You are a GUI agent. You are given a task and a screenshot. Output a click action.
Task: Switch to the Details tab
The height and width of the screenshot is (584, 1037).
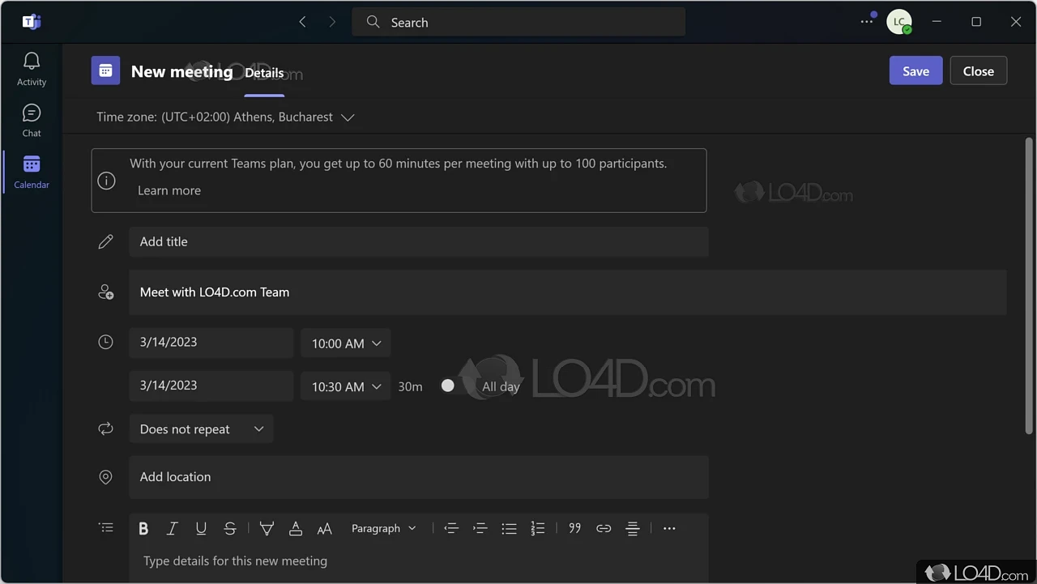click(264, 73)
